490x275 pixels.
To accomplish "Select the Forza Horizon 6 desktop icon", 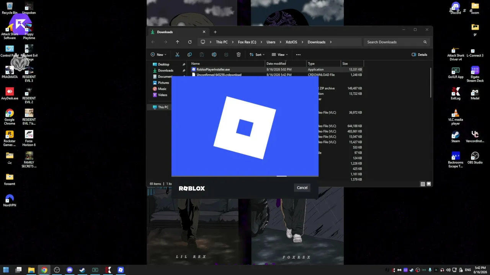I will pyautogui.click(x=29, y=138).
